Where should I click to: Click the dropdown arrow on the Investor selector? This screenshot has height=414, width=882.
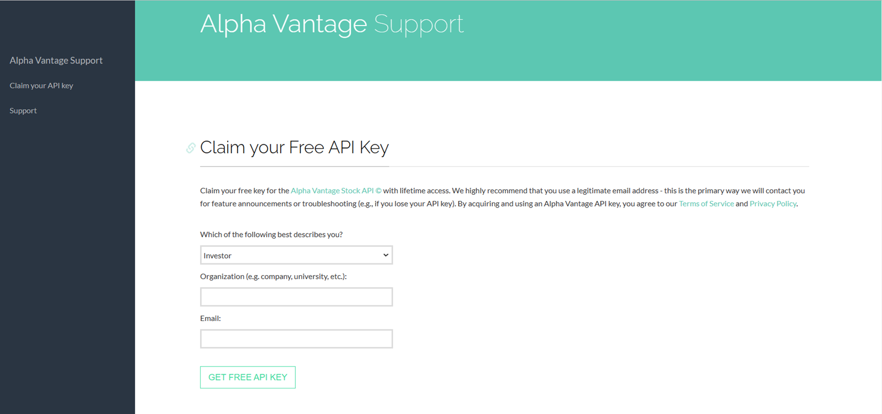[x=385, y=255]
